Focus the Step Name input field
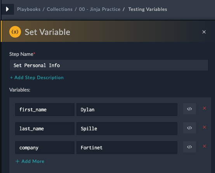Viewport: 215px width, 173px height. [x=109, y=65]
